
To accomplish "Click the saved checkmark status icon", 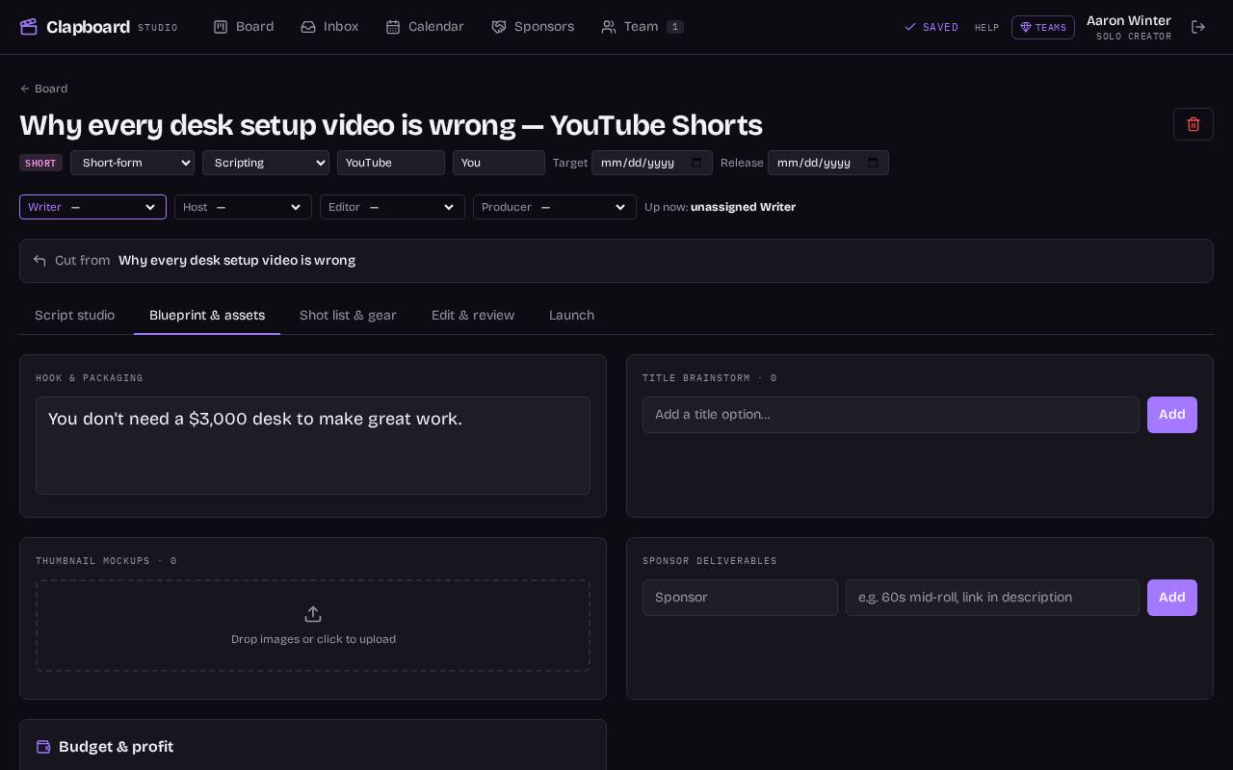I will pos(909,27).
